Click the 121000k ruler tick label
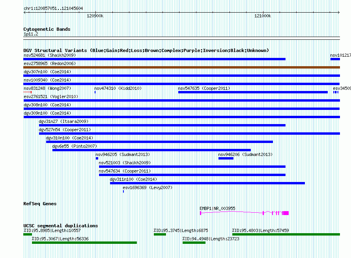The image size is (351, 258). pyautogui.click(x=263, y=16)
